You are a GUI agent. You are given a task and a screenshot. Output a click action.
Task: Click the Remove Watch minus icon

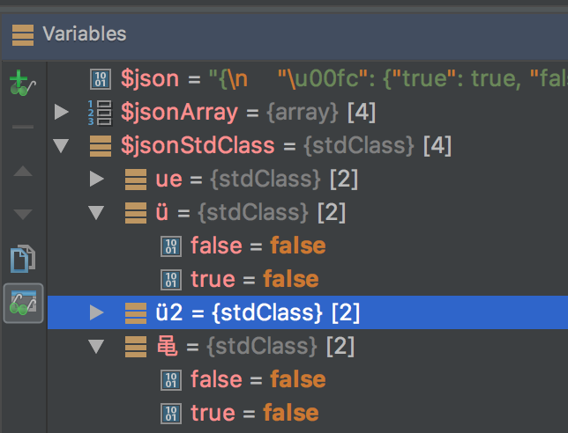22,128
